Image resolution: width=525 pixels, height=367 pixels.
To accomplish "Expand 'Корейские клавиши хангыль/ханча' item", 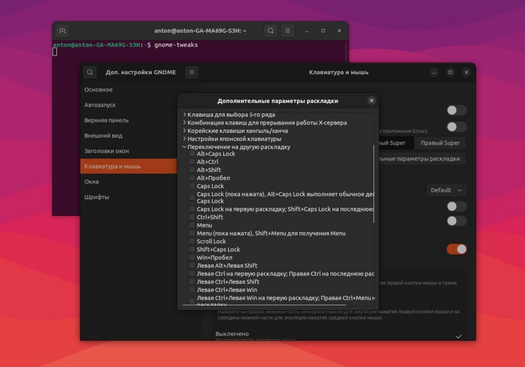I will pos(184,131).
